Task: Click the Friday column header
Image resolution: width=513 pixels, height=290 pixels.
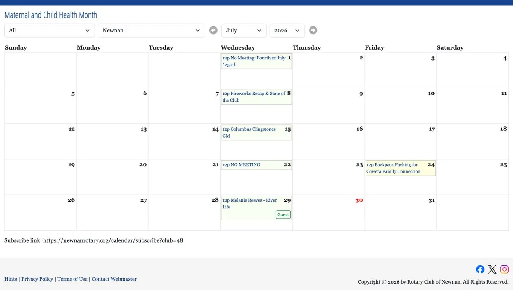Action: point(374,47)
